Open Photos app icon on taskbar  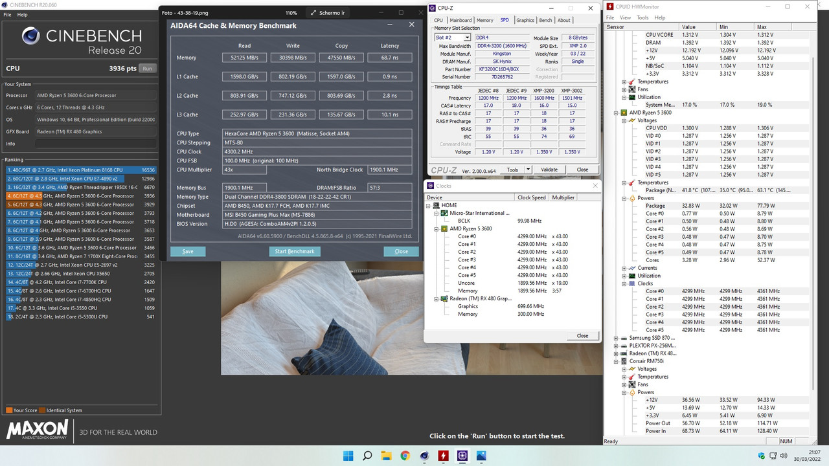481,456
